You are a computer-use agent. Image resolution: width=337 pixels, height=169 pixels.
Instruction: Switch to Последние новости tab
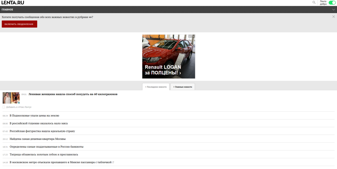point(156,87)
